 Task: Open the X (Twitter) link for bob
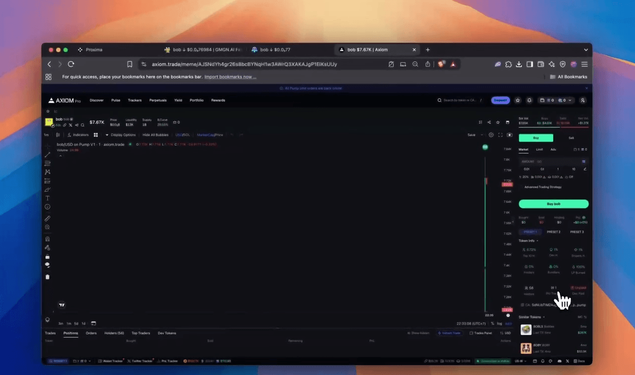point(70,125)
